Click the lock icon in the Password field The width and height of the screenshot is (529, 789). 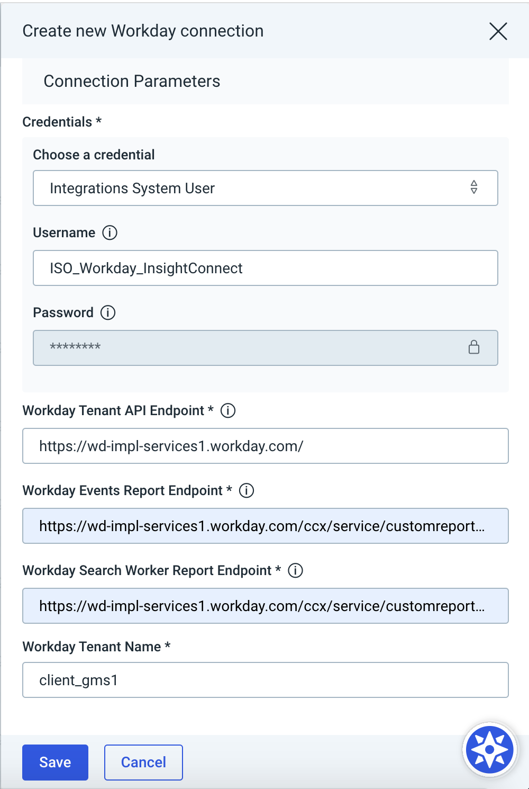tap(473, 347)
